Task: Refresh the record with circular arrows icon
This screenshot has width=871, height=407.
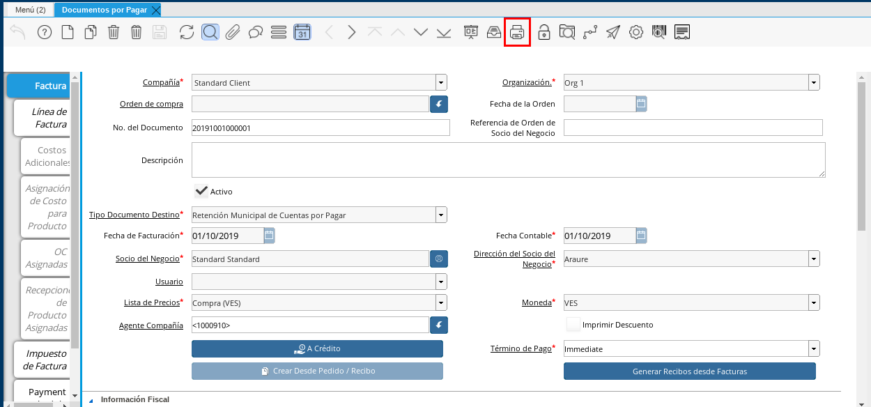Action: (x=187, y=32)
